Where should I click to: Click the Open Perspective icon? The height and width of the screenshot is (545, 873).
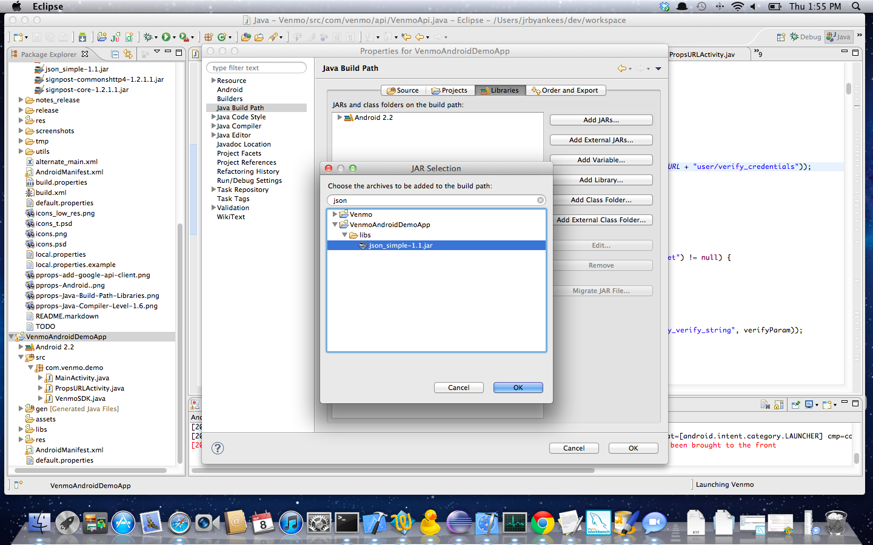point(781,37)
